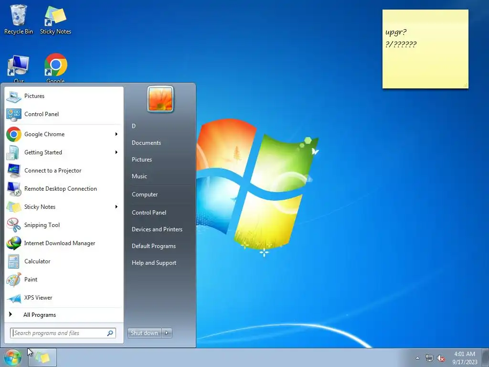489x367 pixels.
Task: Launch Remote Desktop Connection by its label
Action: pos(61,189)
